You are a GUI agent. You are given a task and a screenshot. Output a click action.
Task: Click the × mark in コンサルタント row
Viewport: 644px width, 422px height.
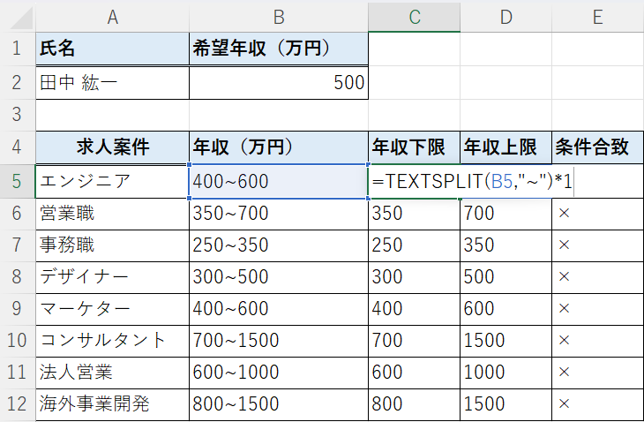pyautogui.click(x=564, y=340)
